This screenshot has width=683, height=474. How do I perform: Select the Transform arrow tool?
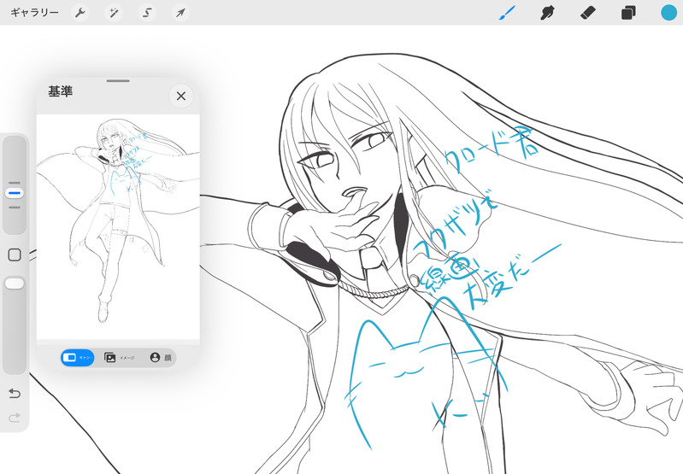180,13
